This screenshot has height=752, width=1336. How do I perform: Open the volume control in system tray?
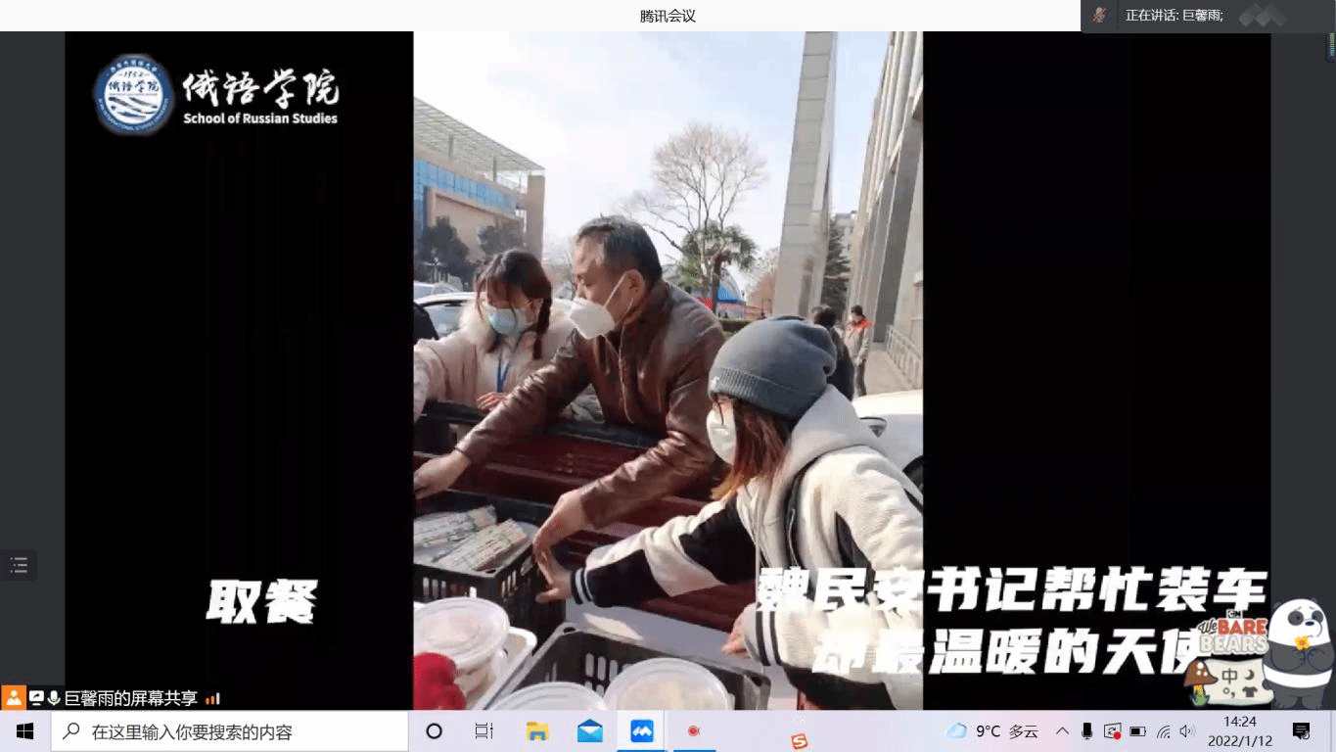[1187, 731]
